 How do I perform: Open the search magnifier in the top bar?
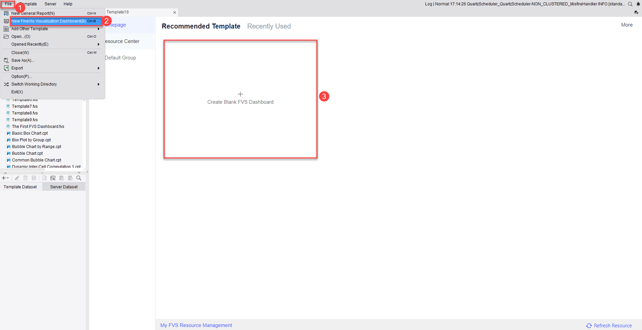pos(631,4)
